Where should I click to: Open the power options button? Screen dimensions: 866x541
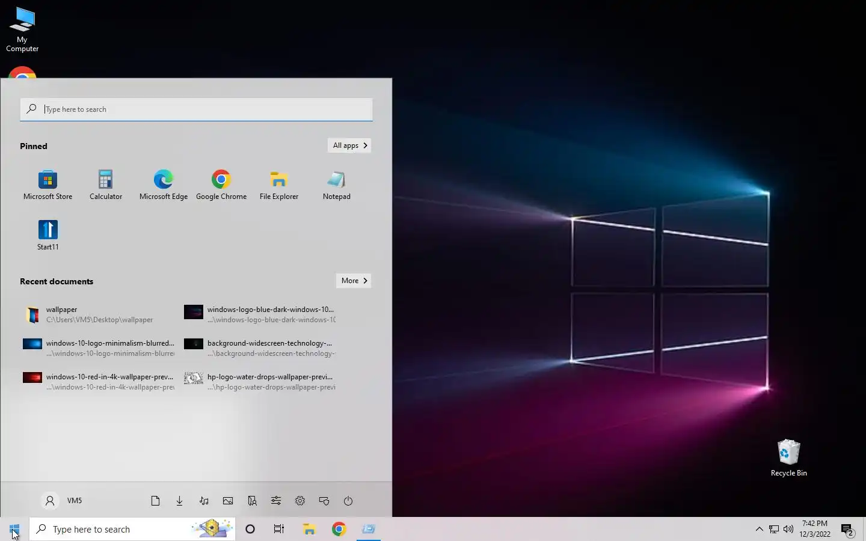point(348,501)
